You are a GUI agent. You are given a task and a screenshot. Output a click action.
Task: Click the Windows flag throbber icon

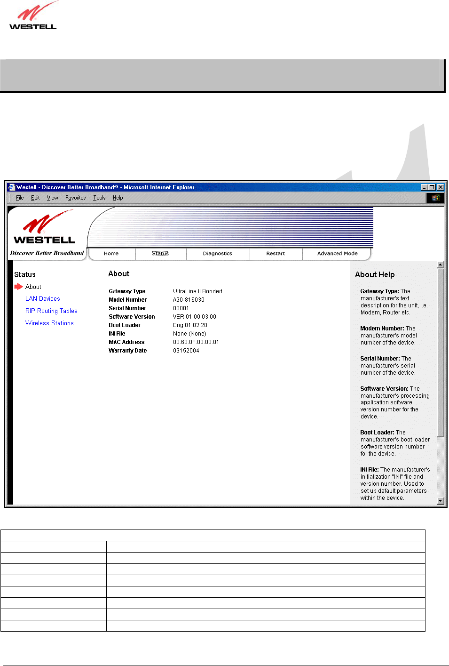[435, 198]
